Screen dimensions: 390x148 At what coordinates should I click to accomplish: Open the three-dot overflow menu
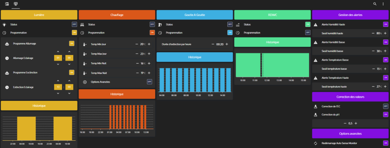tap(383, 4)
